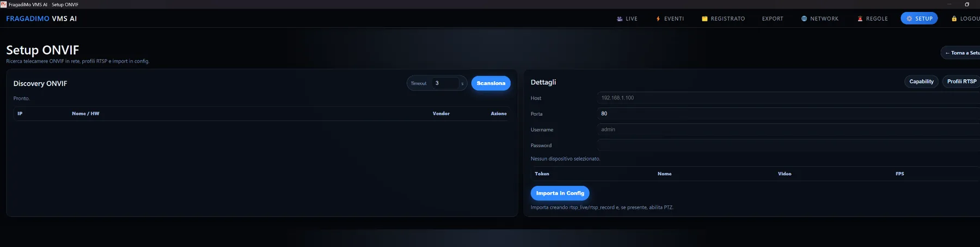Go to the EVENTI section
980x247 pixels.
pyautogui.click(x=670, y=18)
